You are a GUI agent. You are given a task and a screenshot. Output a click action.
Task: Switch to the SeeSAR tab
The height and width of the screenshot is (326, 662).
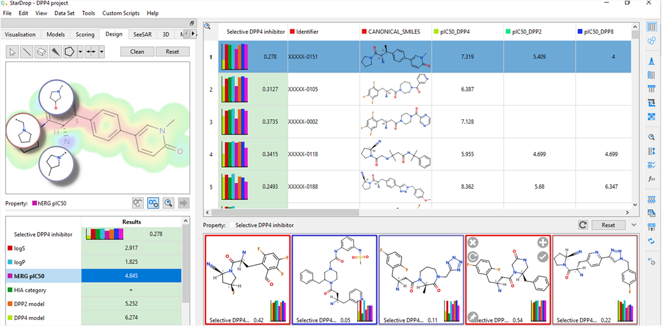[142, 35]
